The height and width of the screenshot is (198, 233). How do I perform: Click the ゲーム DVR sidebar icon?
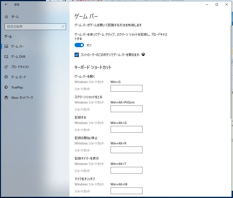pos(6,57)
